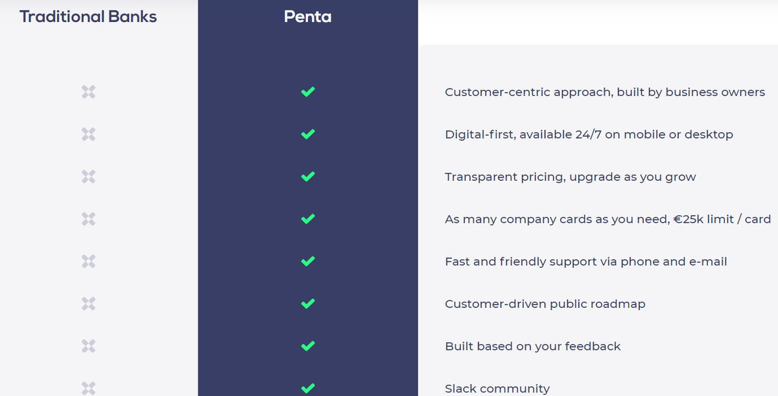
Task: Click Penta checkmark for transparent pricing
Action: coord(308,176)
